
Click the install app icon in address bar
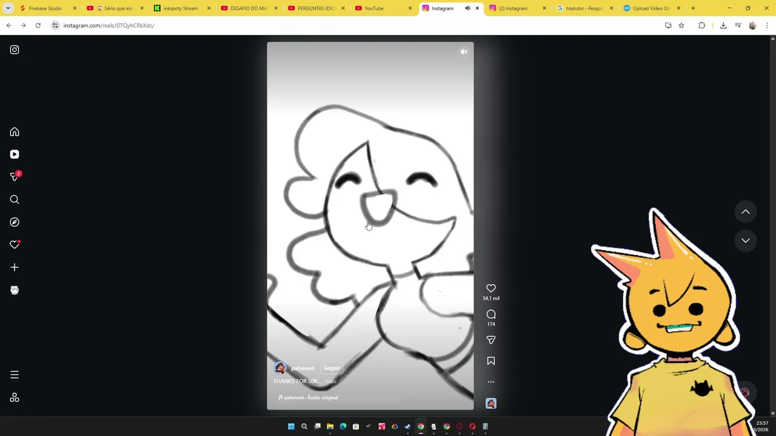click(x=668, y=25)
